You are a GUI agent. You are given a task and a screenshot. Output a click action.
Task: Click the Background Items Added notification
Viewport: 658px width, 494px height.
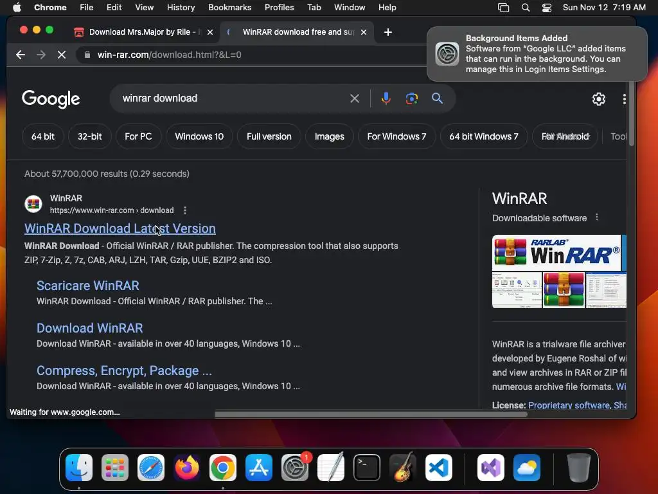click(537, 54)
